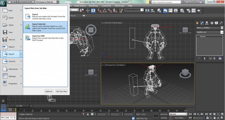The width and height of the screenshot is (225, 120).
Task: Toggle Angle Snap in main toolbar
Action: 105,10
